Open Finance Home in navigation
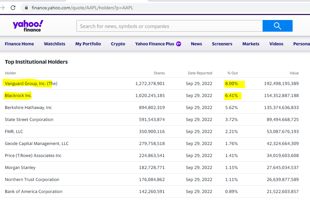This screenshot has width=310, height=206. (x=19, y=44)
